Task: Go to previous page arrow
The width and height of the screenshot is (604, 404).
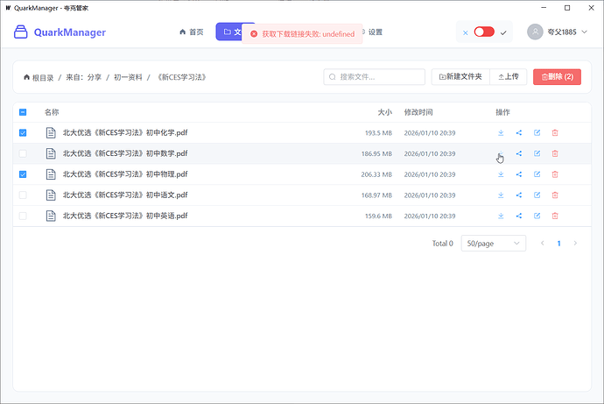Action: click(x=543, y=244)
